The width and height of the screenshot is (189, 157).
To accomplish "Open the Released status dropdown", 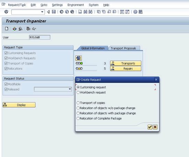I will point(70,89).
